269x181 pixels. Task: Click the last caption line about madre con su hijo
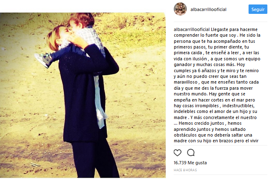pos(216,141)
